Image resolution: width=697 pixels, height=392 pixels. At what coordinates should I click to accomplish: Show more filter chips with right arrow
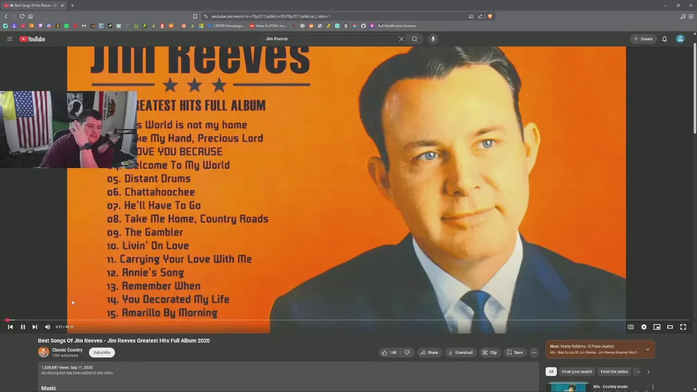(x=648, y=372)
